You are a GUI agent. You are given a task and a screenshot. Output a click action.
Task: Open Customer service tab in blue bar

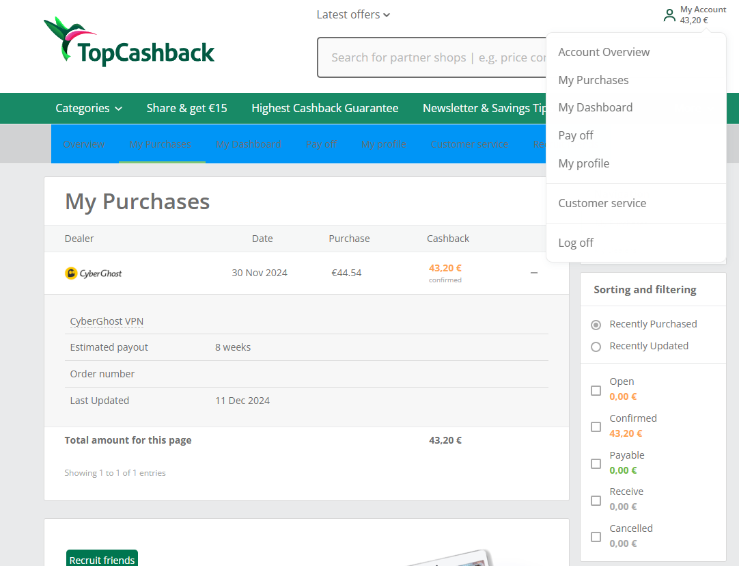coord(469,144)
